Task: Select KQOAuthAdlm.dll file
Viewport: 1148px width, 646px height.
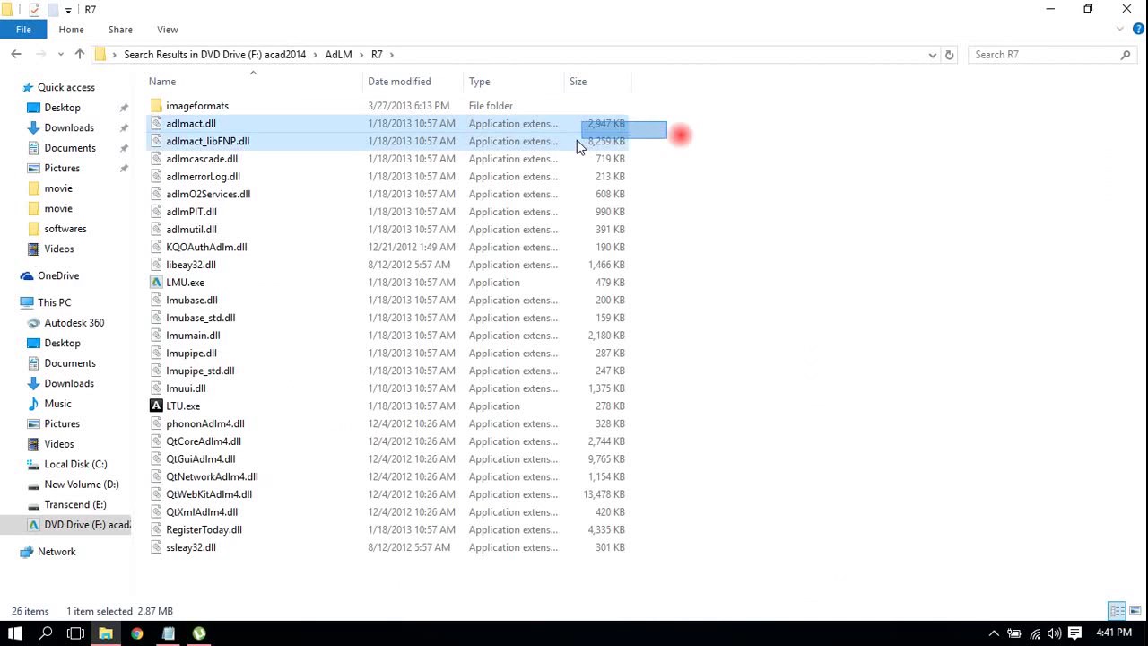Action: [x=206, y=248]
